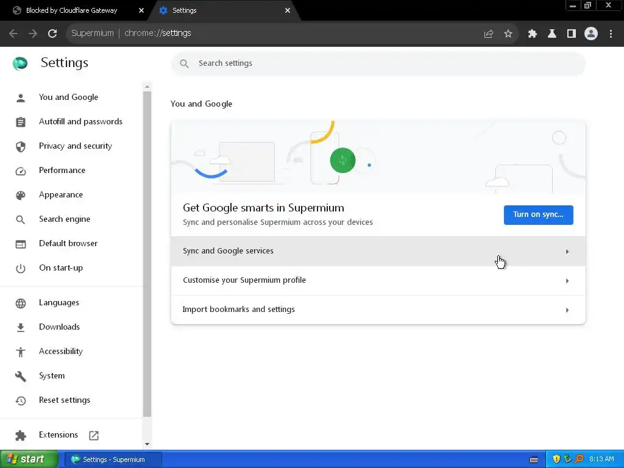Image resolution: width=624 pixels, height=468 pixels.
Task: Open Languages settings
Action: tap(59, 302)
